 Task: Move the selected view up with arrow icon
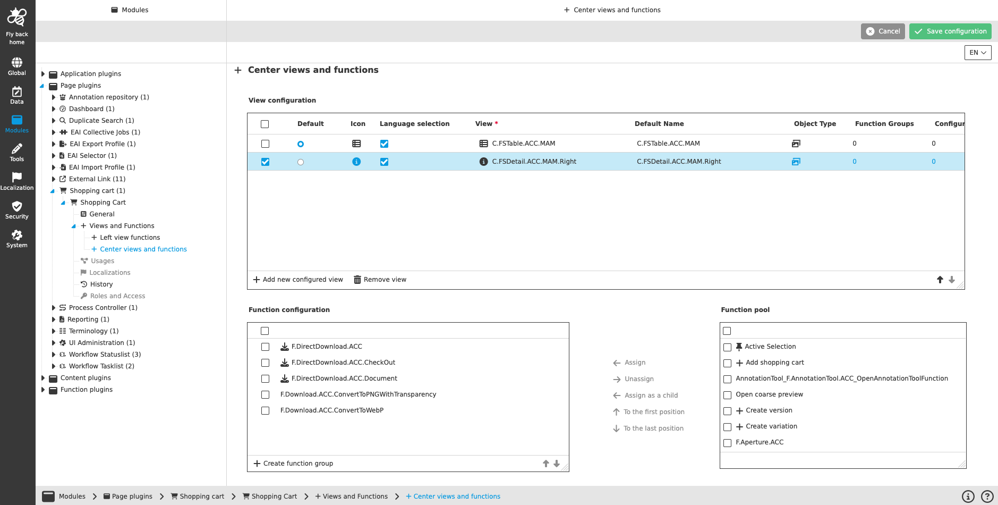click(x=940, y=279)
